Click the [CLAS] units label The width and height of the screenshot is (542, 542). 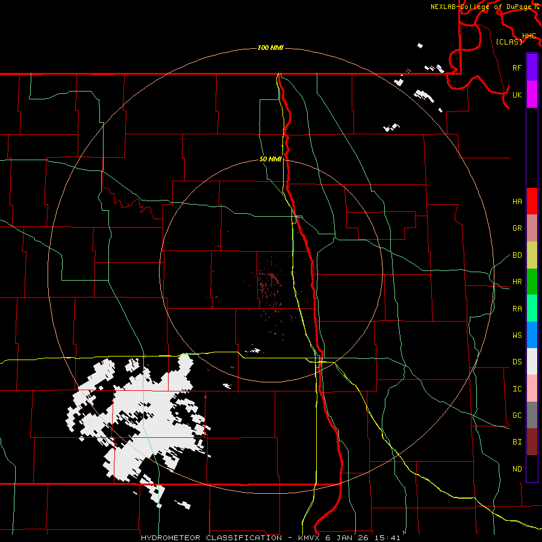coord(509,42)
